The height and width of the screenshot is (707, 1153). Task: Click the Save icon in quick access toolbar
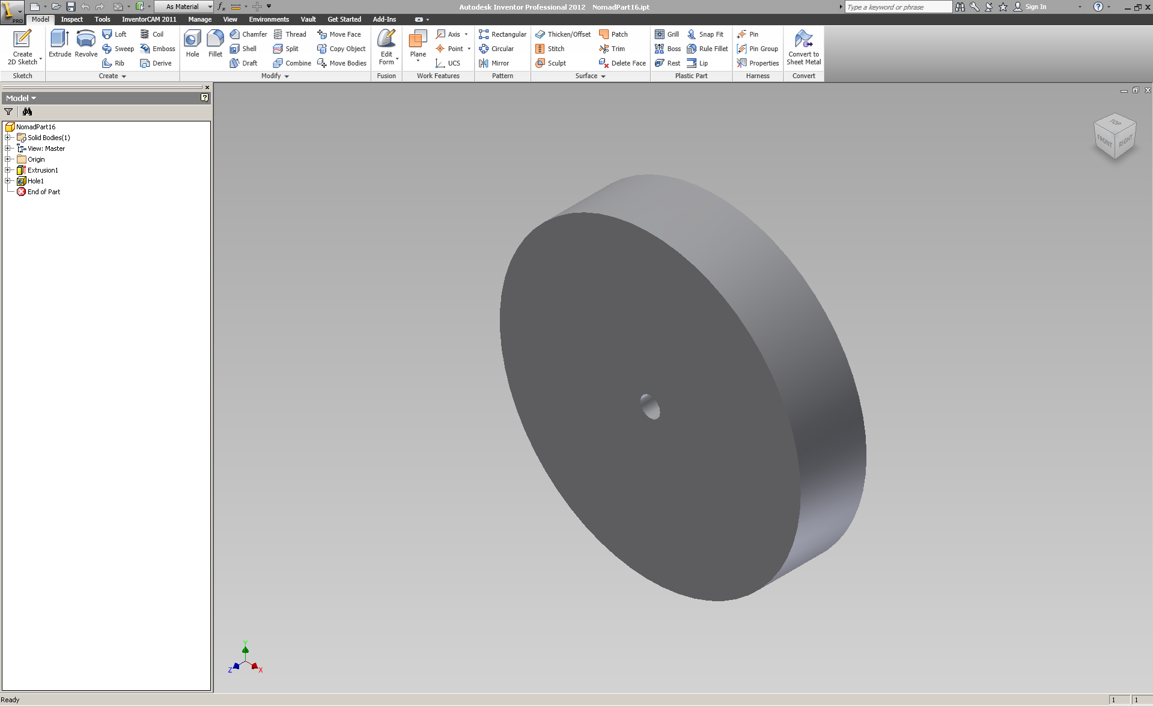pyautogui.click(x=71, y=7)
